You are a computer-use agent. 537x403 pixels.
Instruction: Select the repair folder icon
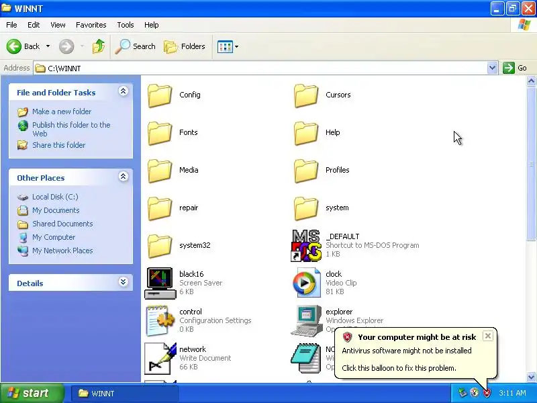pyautogui.click(x=160, y=209)
